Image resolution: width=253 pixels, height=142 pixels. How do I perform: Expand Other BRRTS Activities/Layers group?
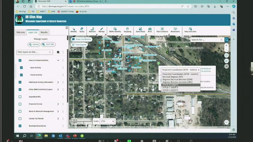click(x=58, y=90)
